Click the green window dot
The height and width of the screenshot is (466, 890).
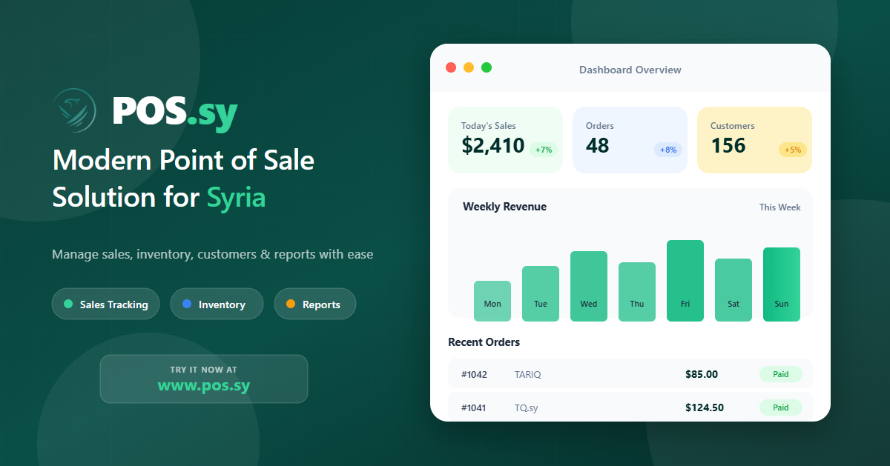click(487, 67)
